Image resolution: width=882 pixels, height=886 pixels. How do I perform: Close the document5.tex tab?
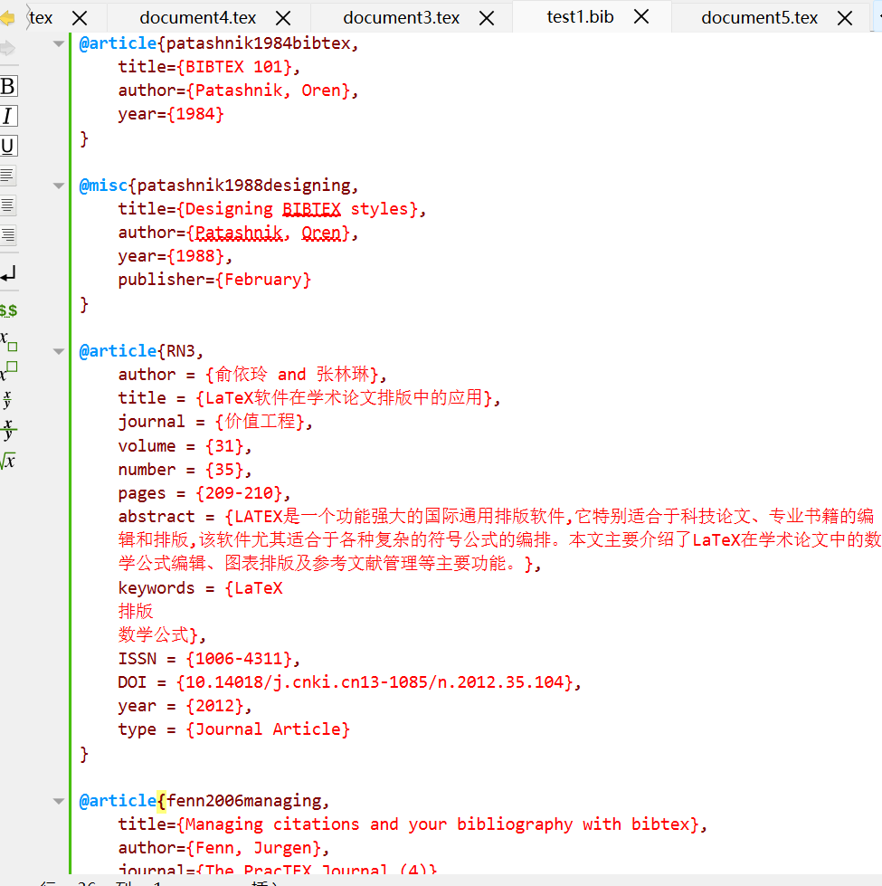(845, 19)
